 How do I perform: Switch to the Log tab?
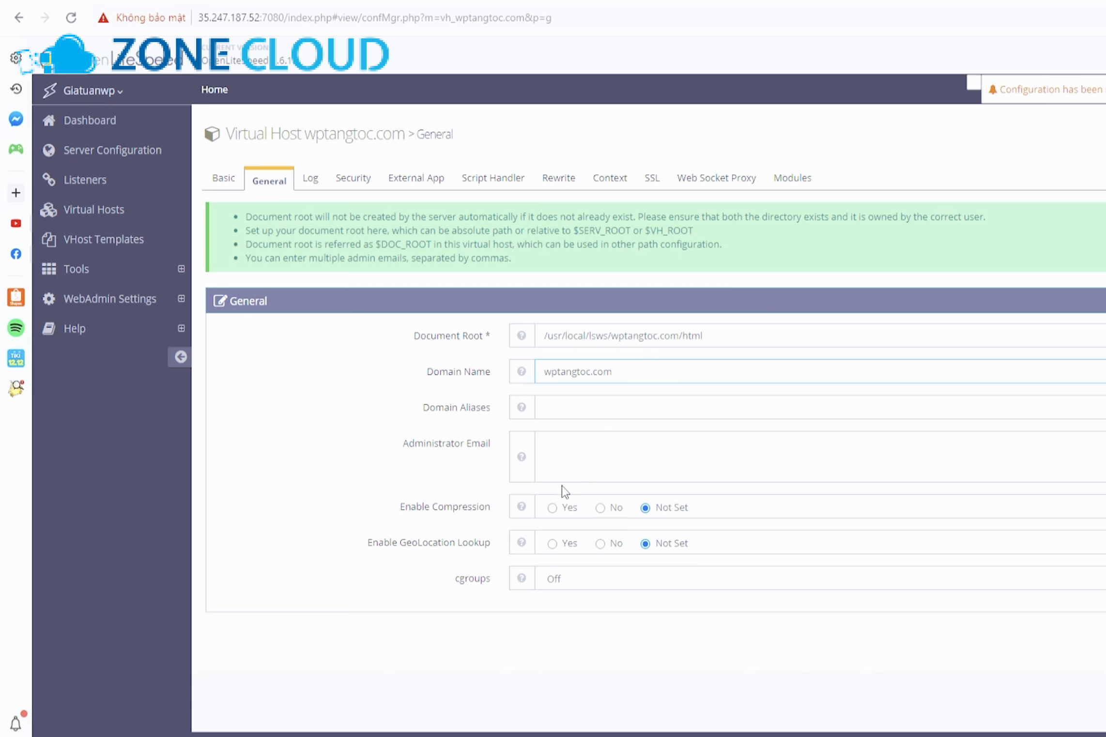pyautogui.click(x=310, y=178)
